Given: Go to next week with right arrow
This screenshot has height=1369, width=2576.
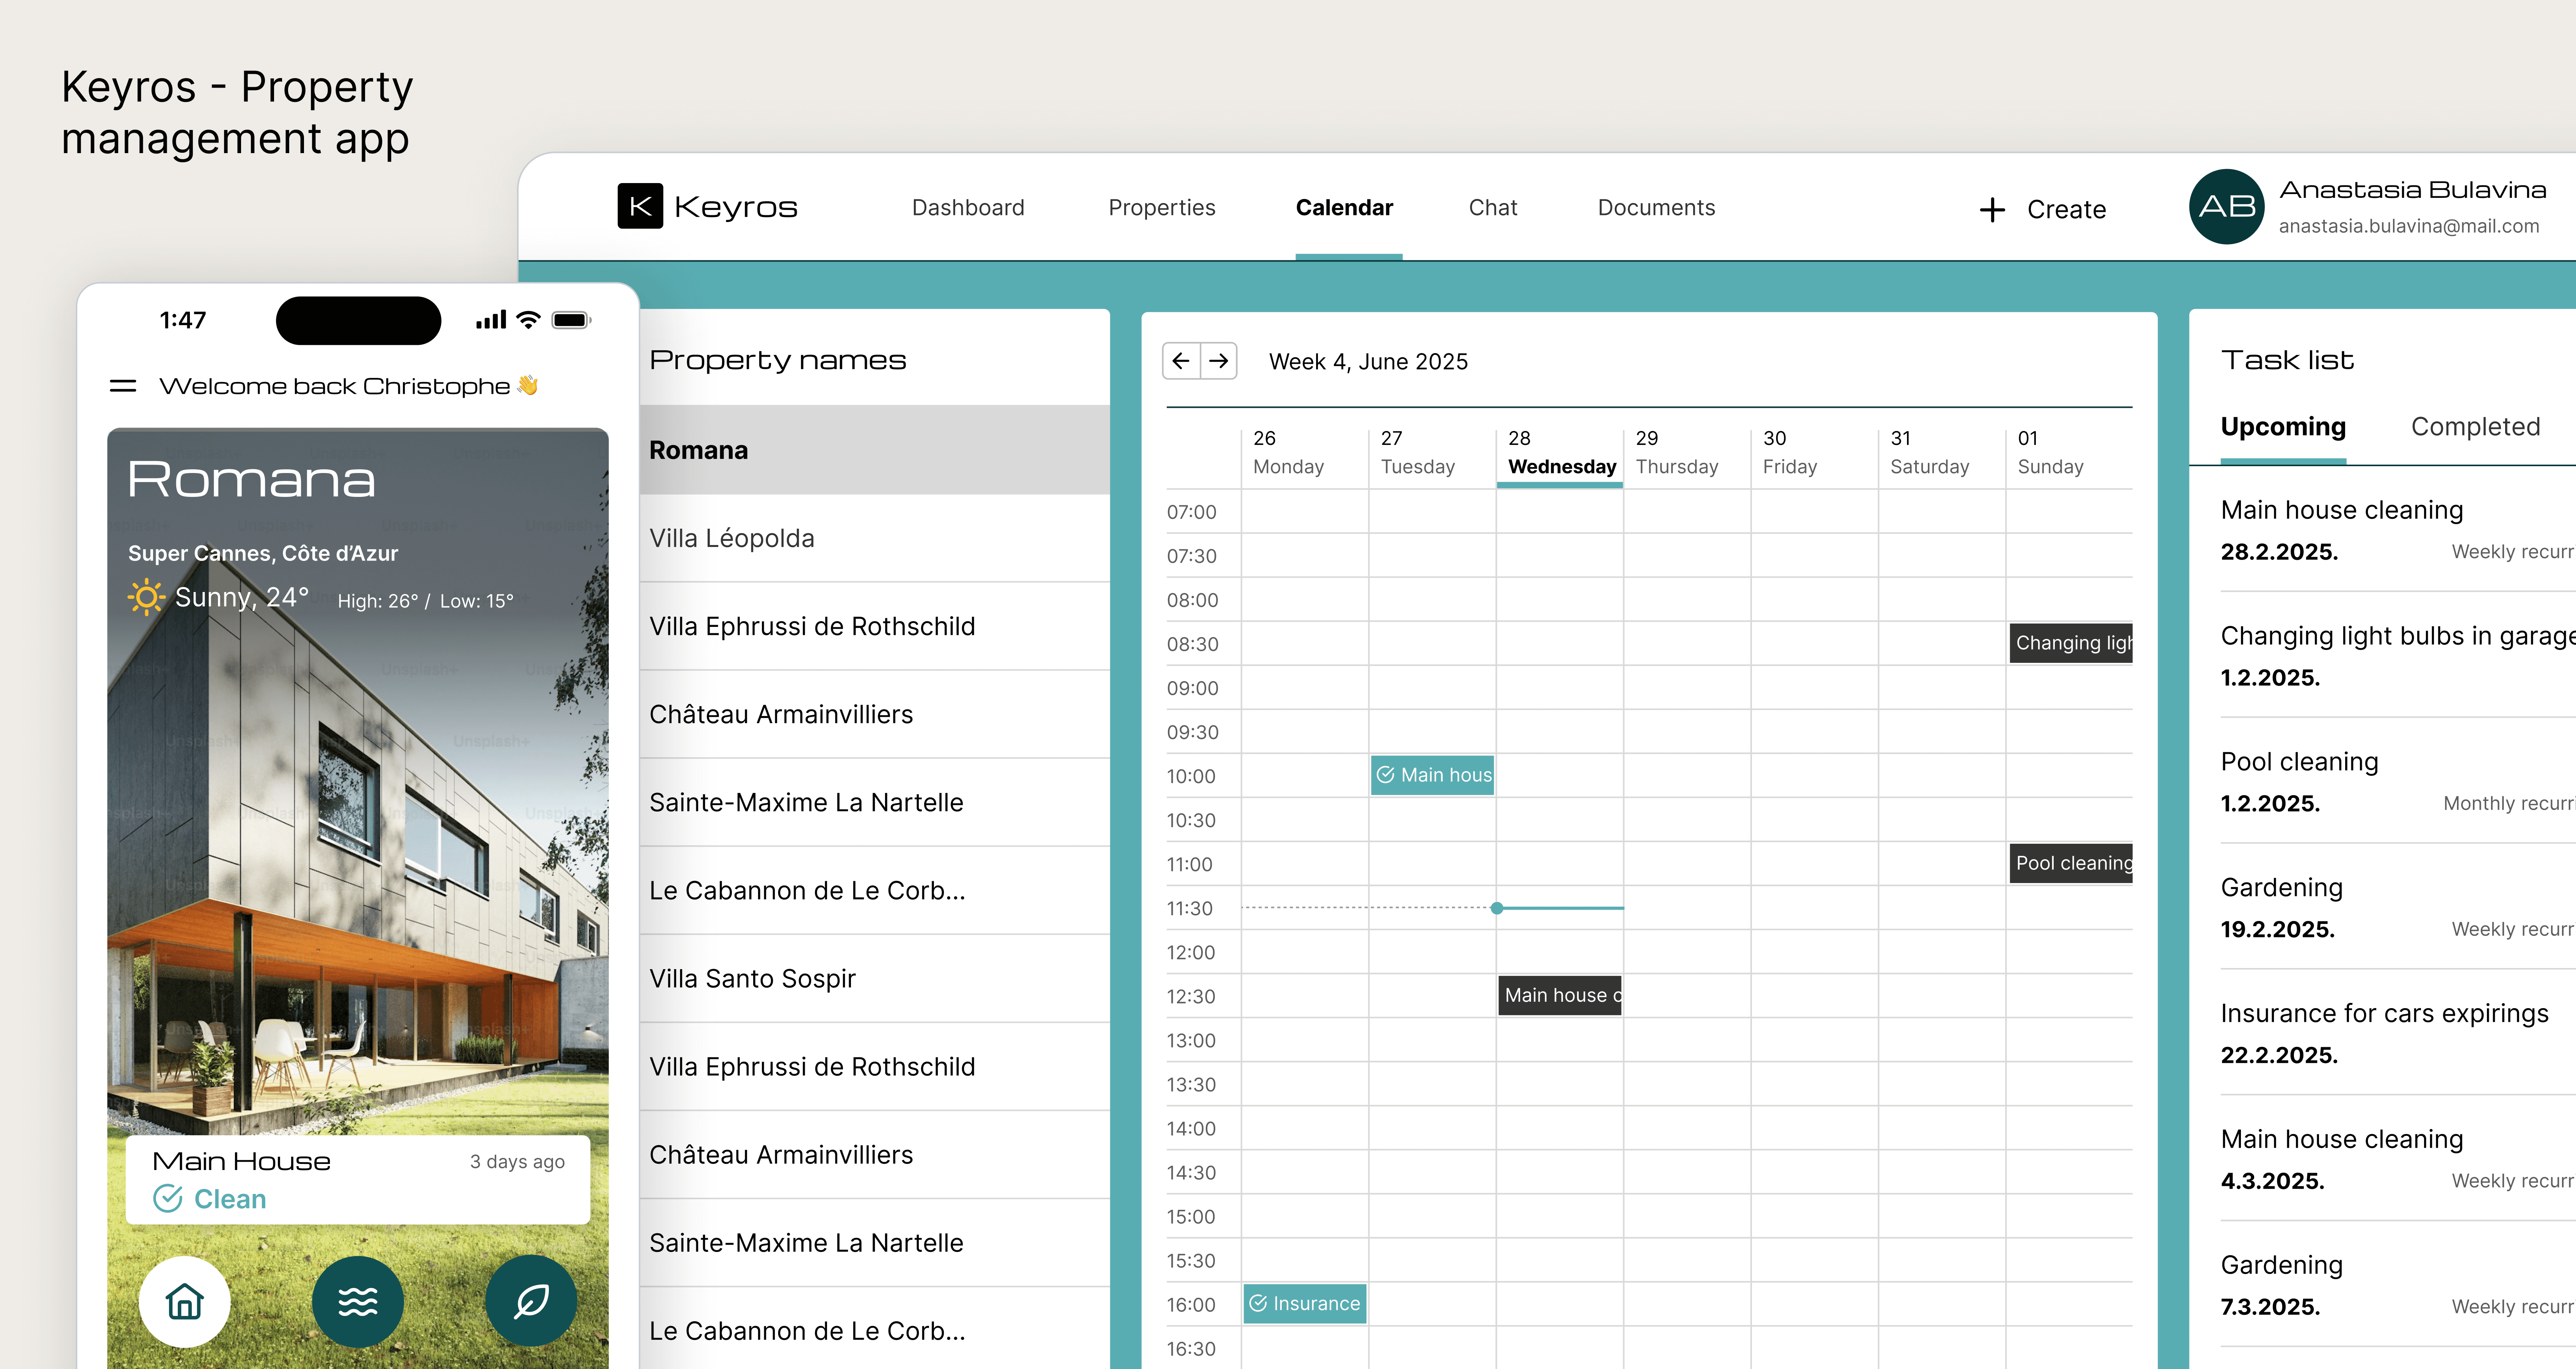Looking at the screenshot, I should (1219, 361).
